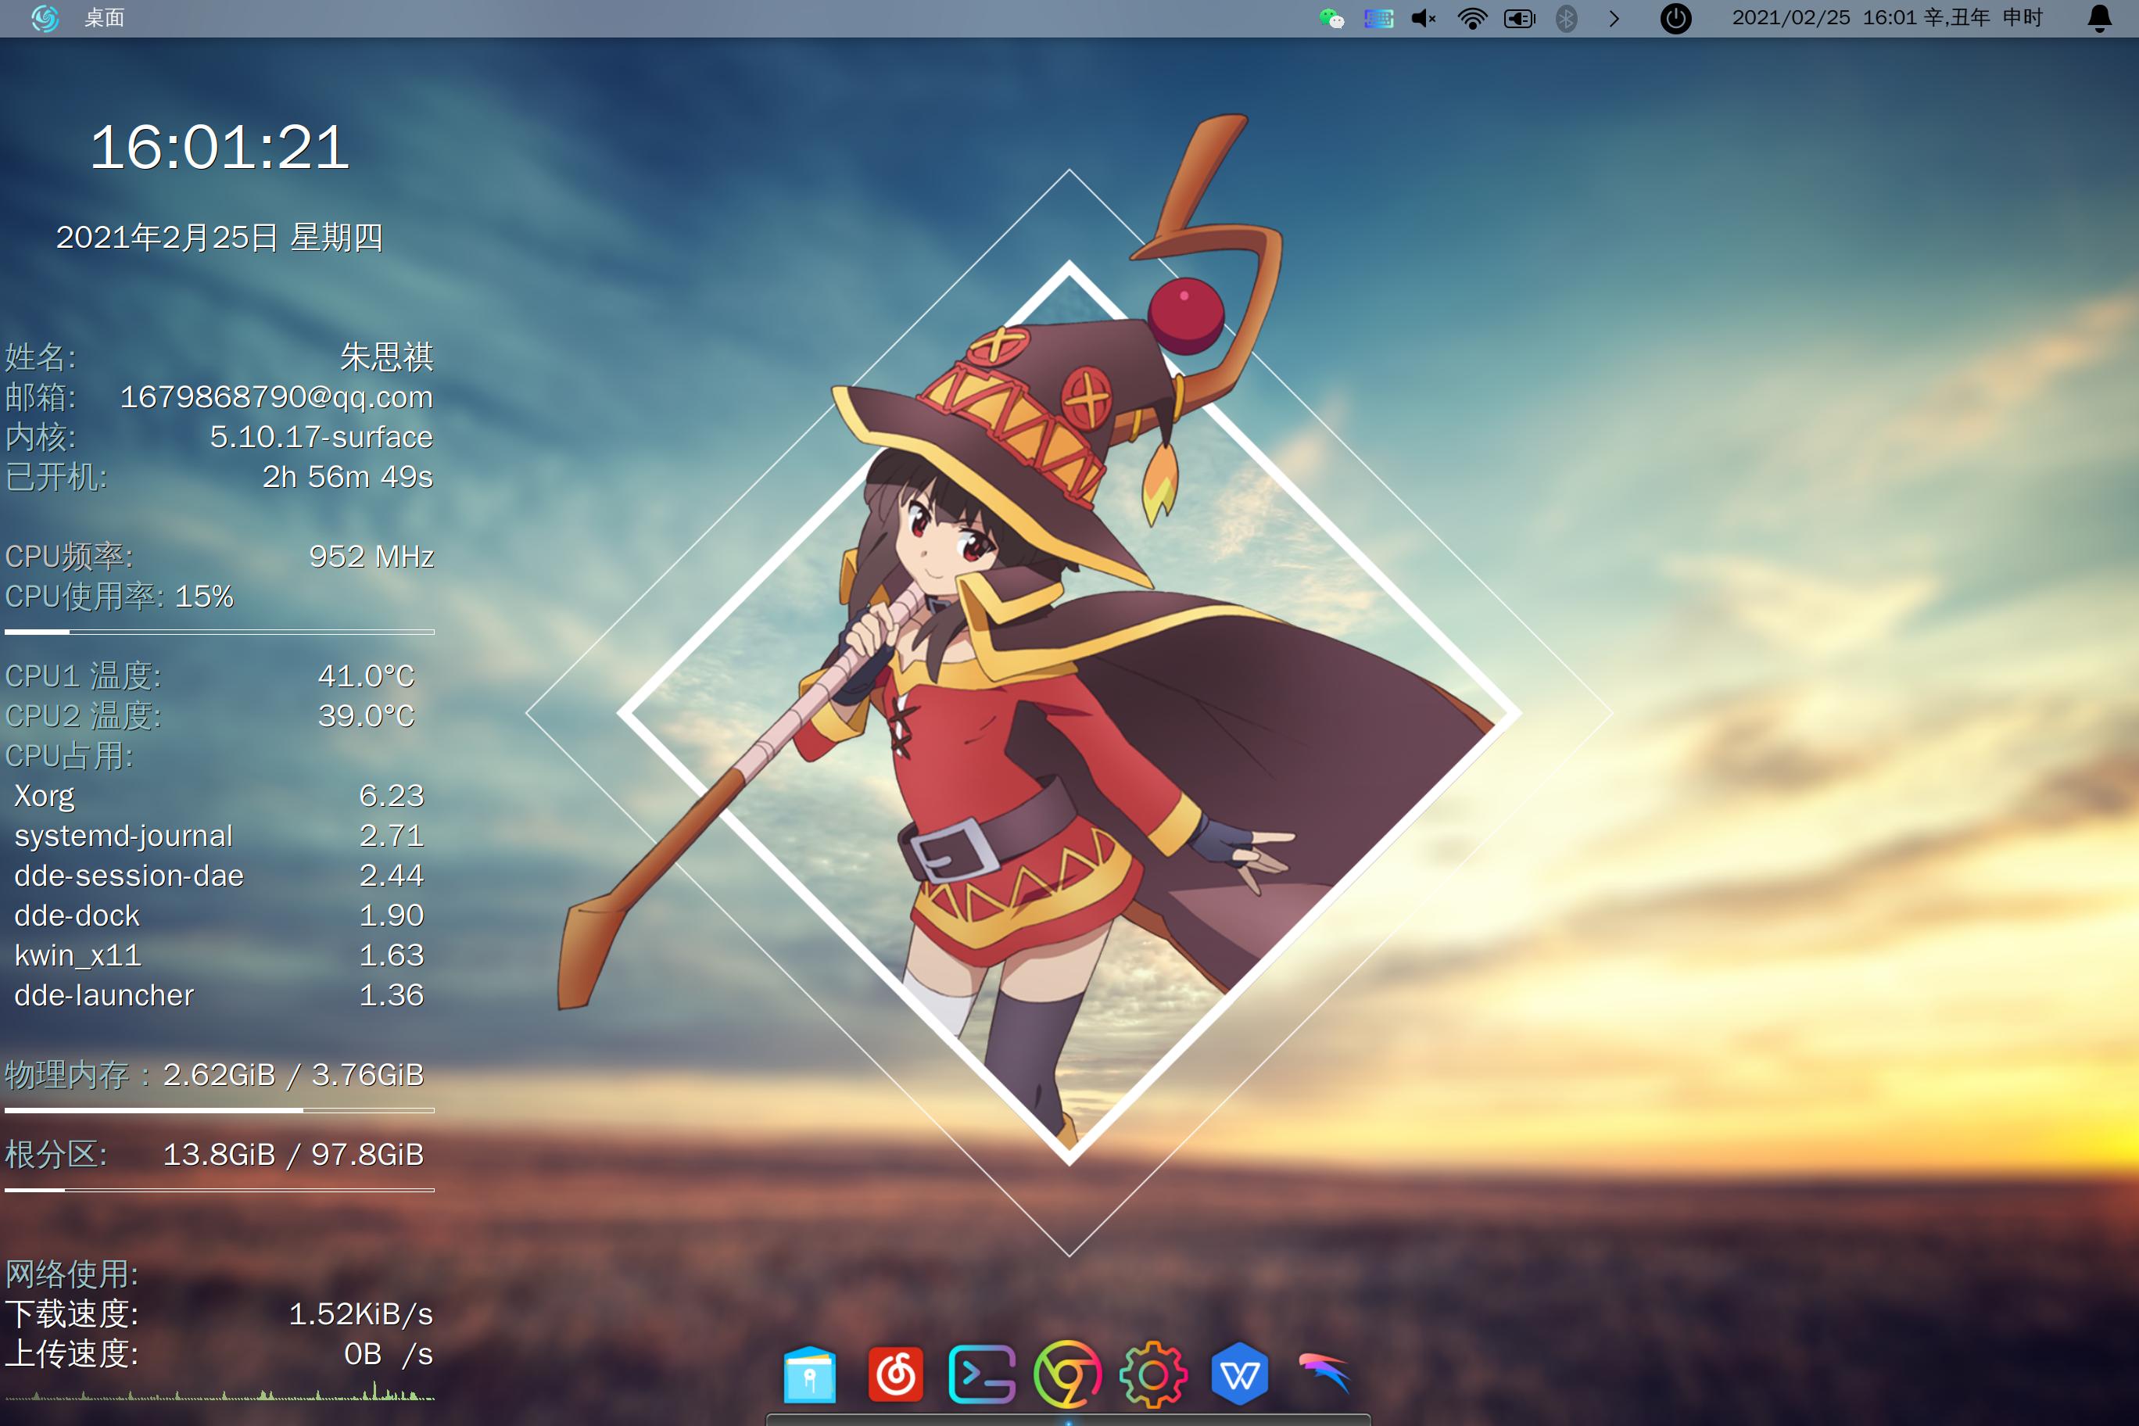Launch WPS Office from the dock

pos(1240,1374)
